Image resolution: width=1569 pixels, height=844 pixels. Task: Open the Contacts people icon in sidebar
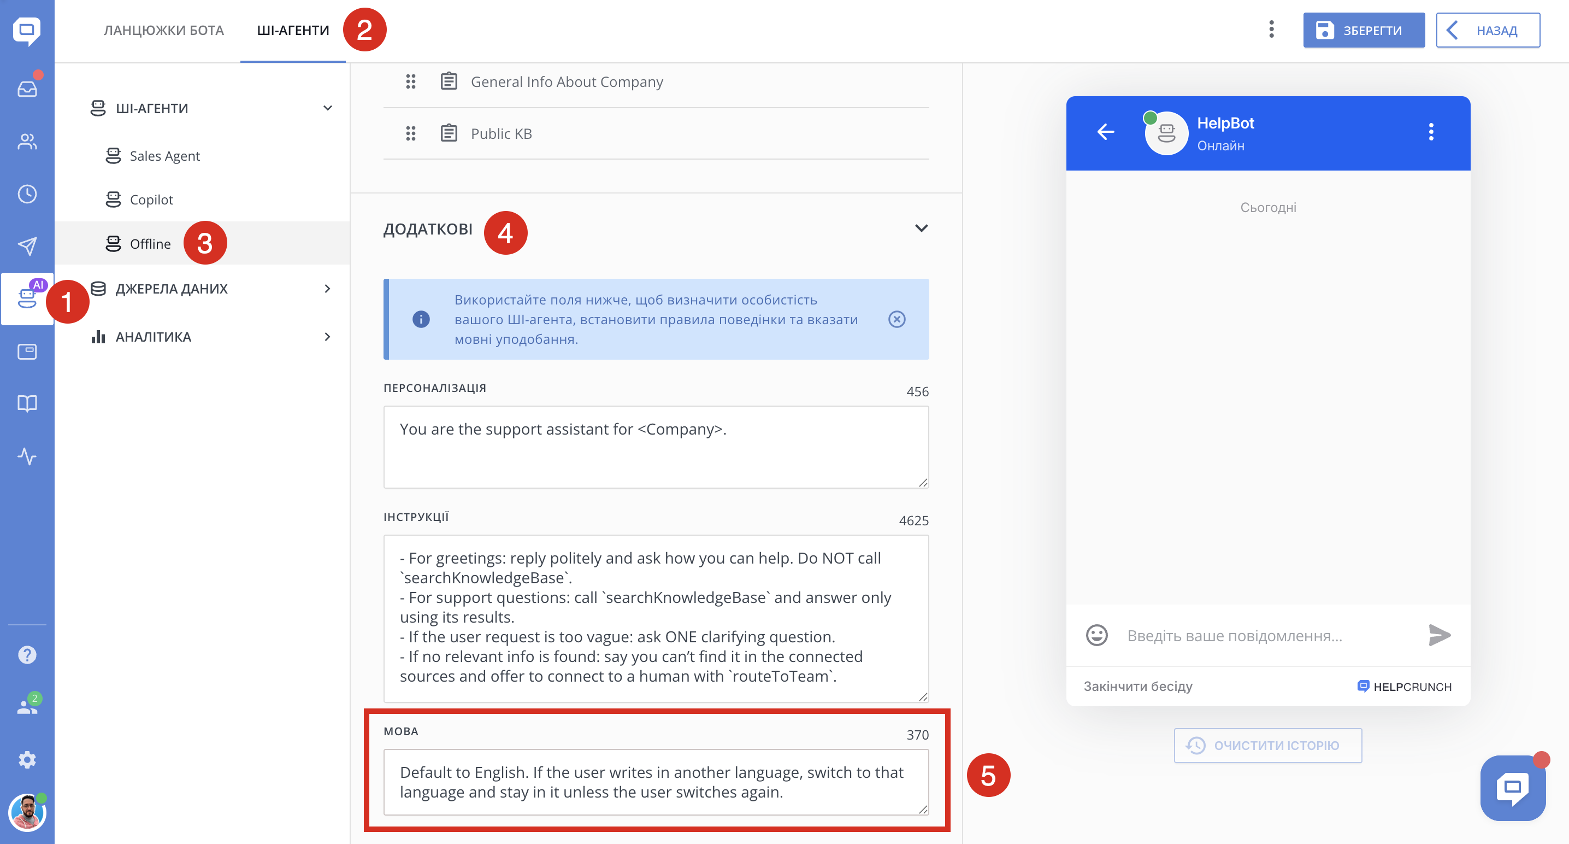point(27,142)
